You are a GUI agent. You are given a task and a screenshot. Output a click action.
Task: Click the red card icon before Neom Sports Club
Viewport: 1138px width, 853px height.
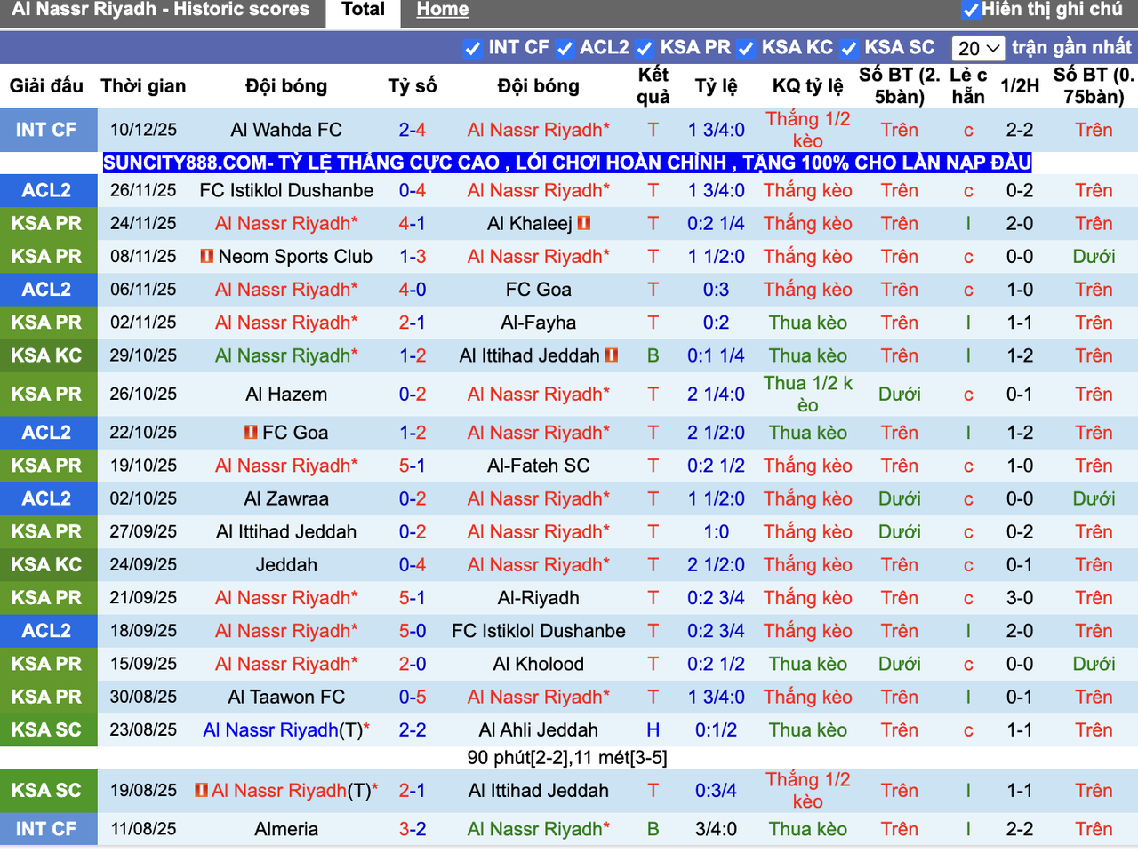207,257
